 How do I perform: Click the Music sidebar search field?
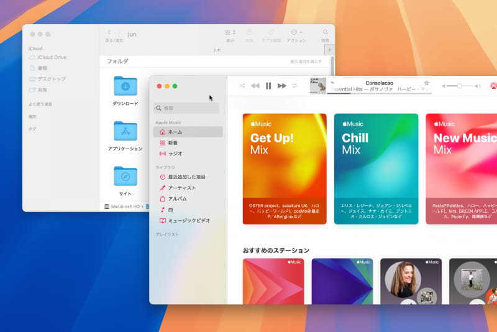[x=186, y=108]
